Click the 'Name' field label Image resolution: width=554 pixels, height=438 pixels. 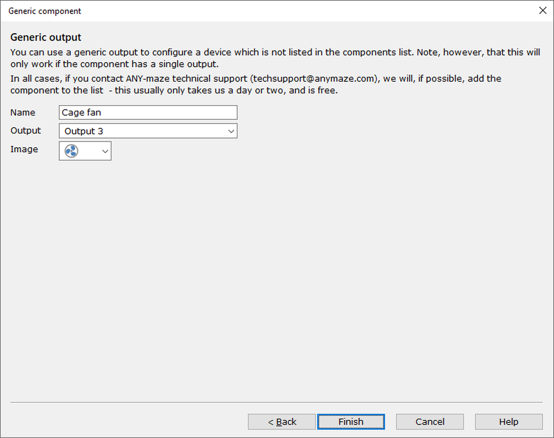coord(23,112)
